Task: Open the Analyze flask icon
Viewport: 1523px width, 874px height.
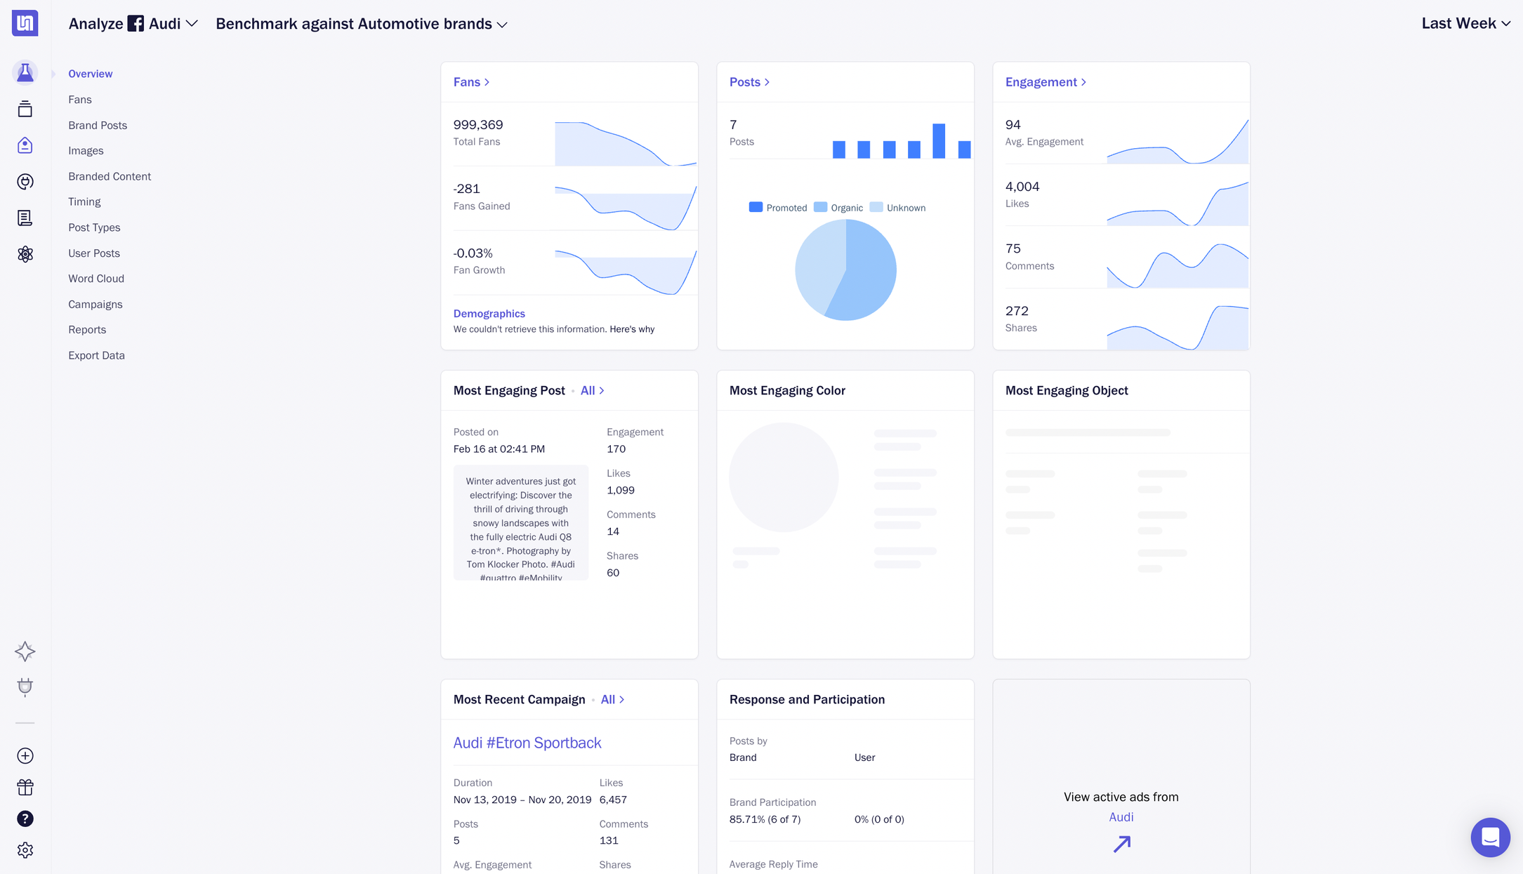Action: click(25, 72)
